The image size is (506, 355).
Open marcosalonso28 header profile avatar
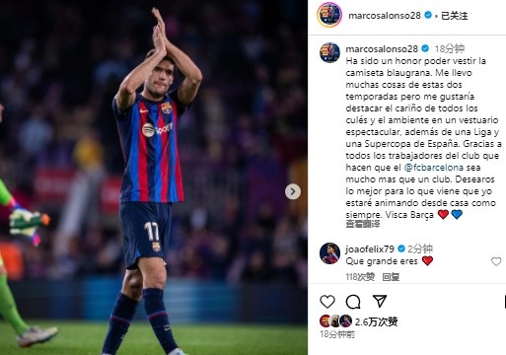(x=329, y=15)
